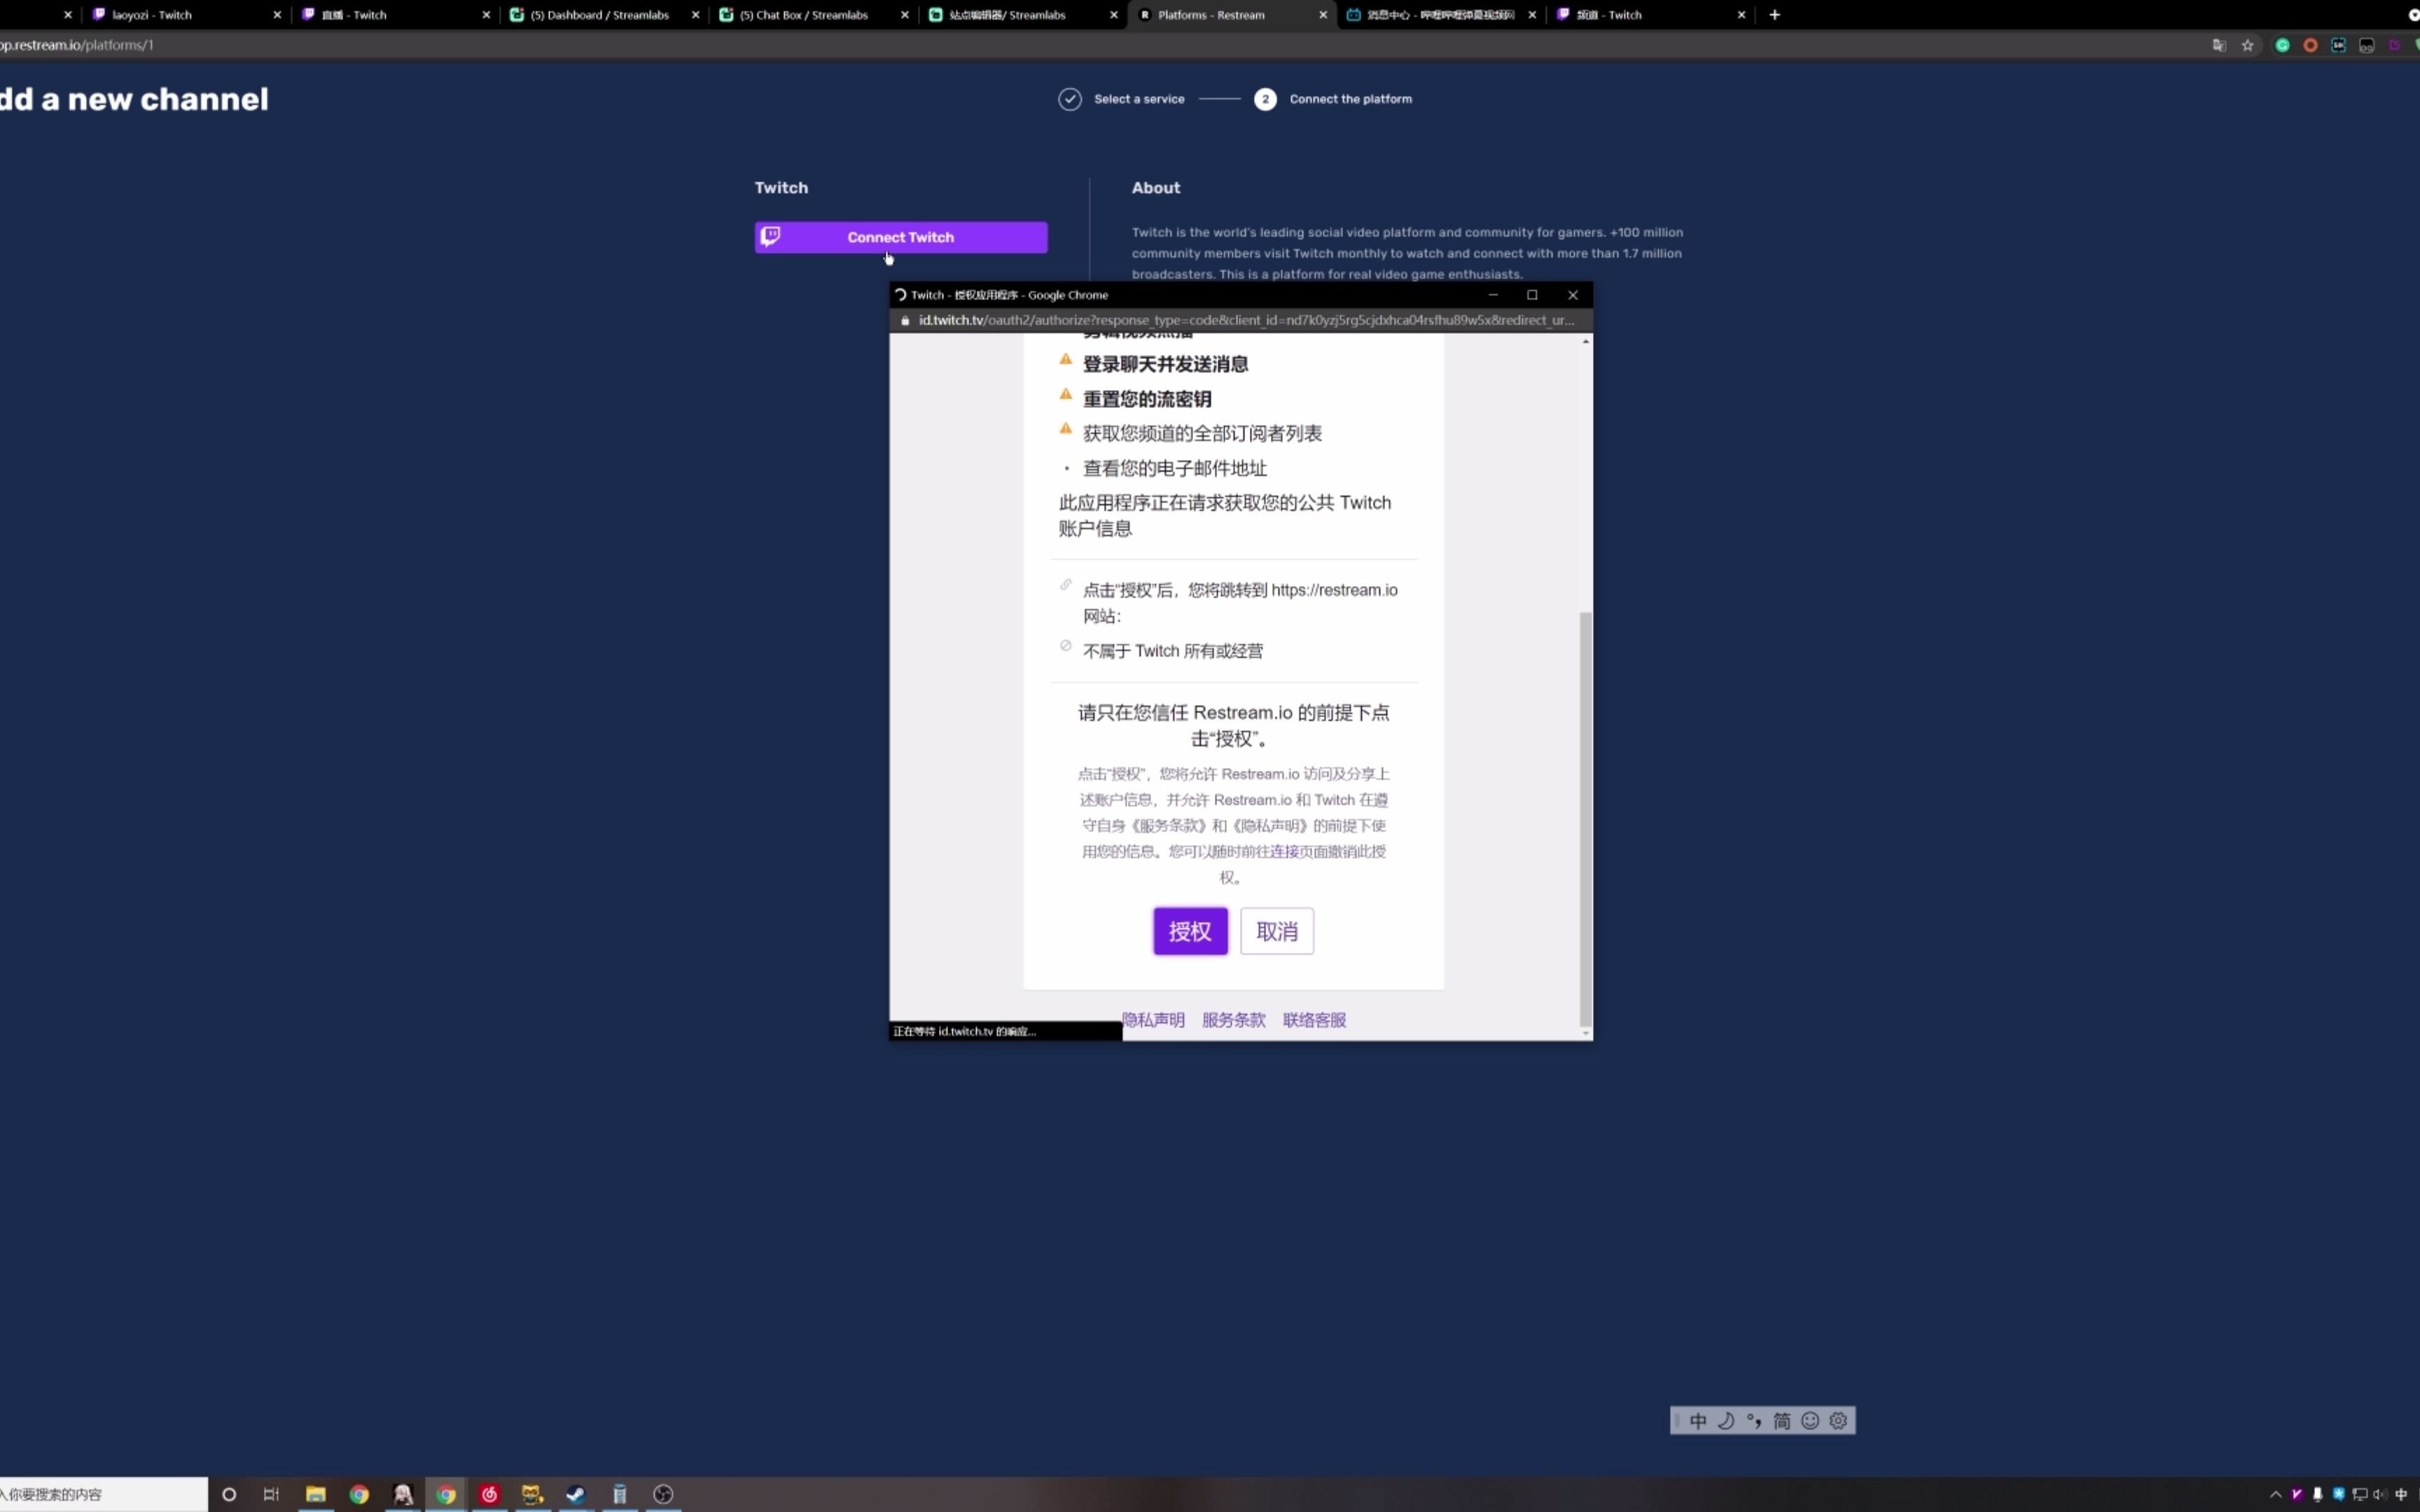Click the 重置您的流密钥 permission text
This screenshot has width=2420, height=1512.
(x=1147, y=399)
